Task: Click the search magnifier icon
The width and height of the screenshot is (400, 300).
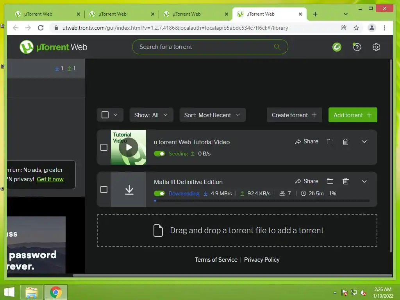Action: pos(277,47)
